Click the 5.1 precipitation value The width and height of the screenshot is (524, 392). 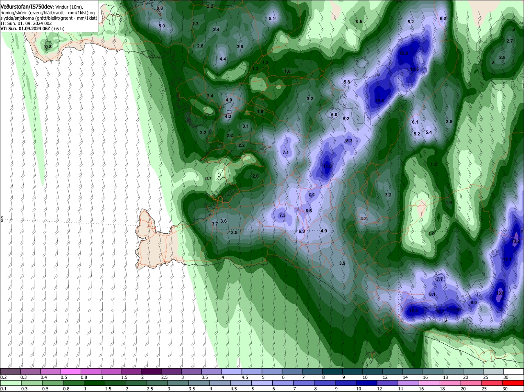pyautogui.click(x=272, y=18)
